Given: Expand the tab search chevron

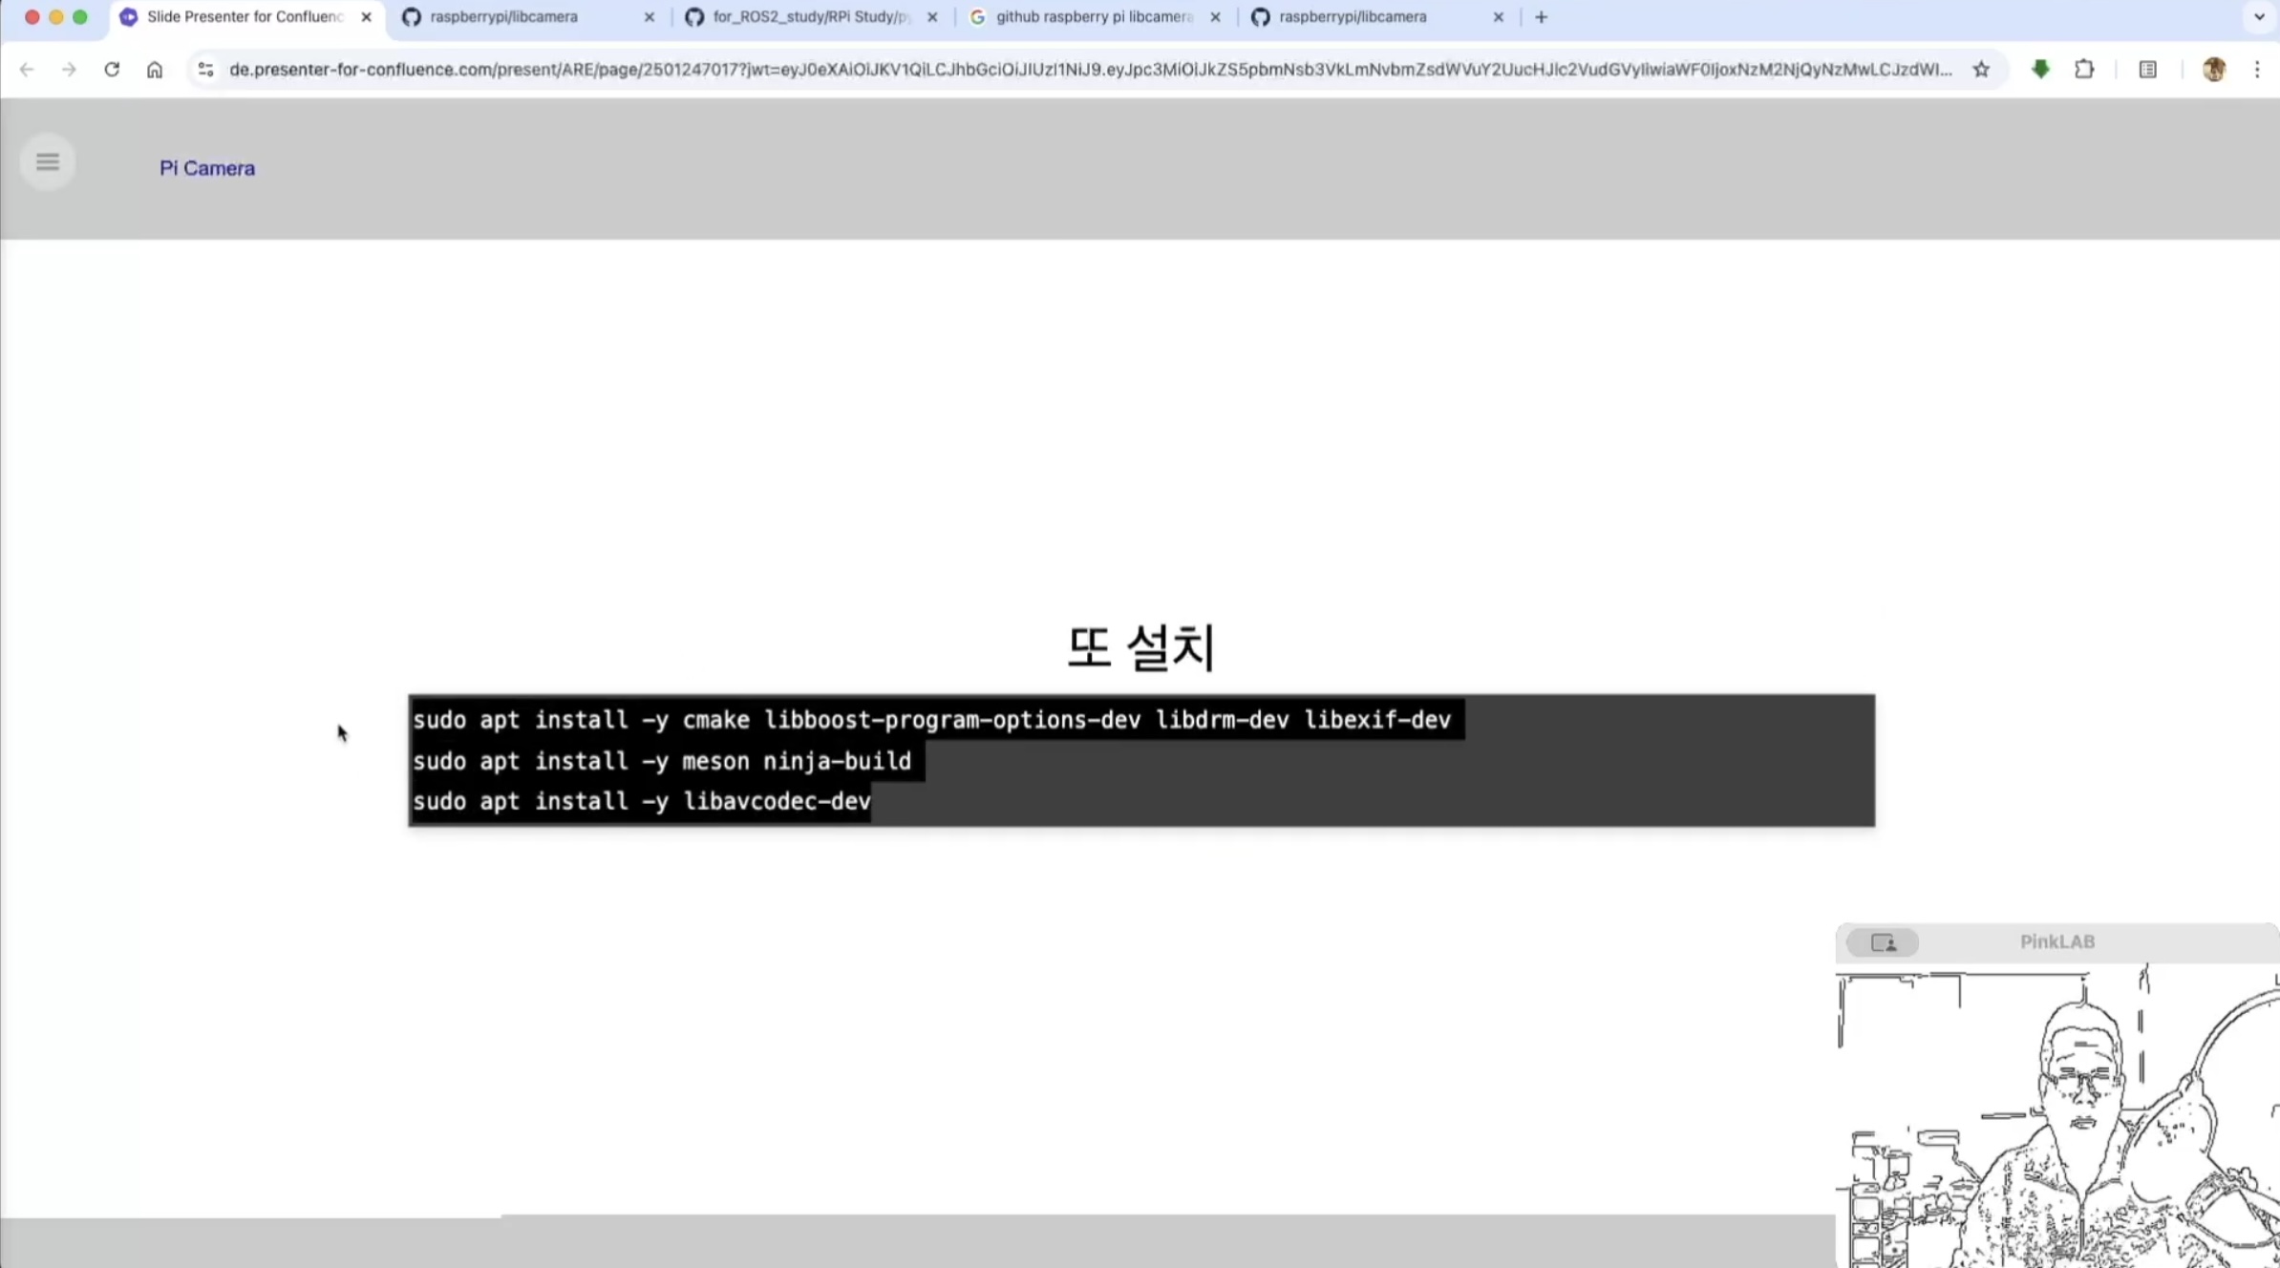Looking at the screenshot, I should coord(2259,17).
